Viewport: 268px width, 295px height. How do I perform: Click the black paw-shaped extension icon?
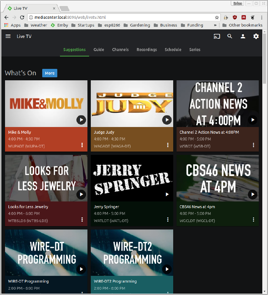coord(253,17)
